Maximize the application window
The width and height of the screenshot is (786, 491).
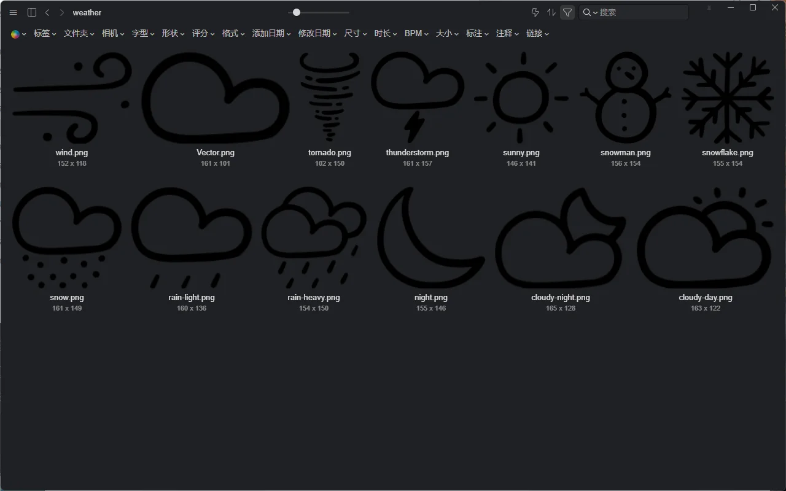753,7
